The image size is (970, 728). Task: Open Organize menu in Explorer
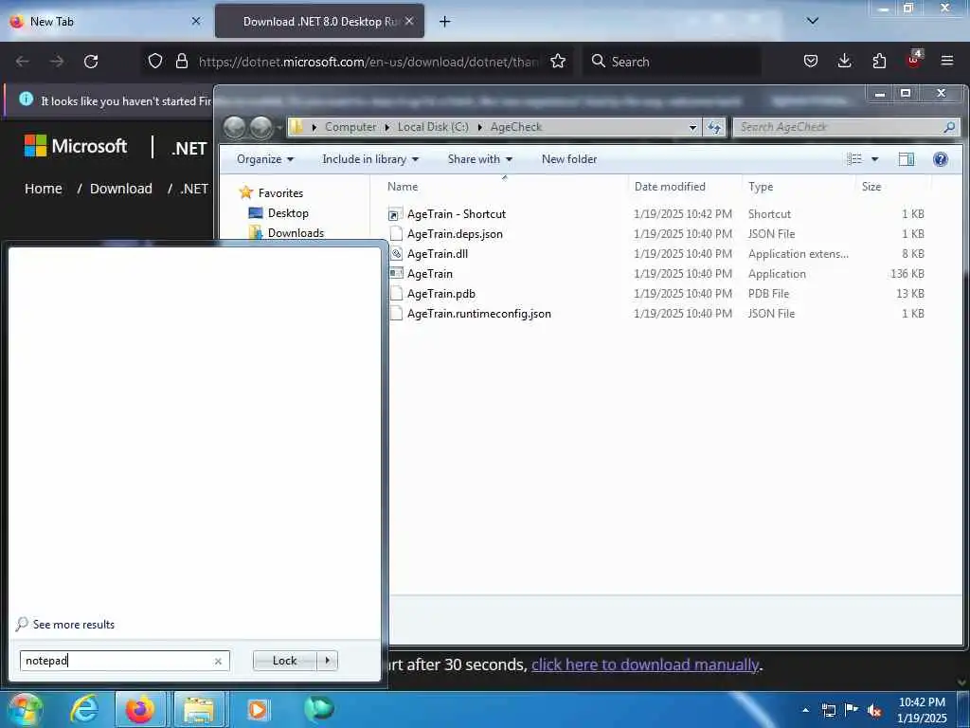[265, 159]
